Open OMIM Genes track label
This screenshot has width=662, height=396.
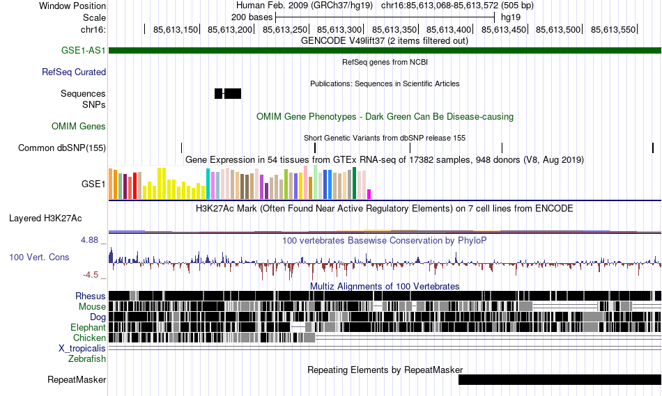tap(79, 127)
